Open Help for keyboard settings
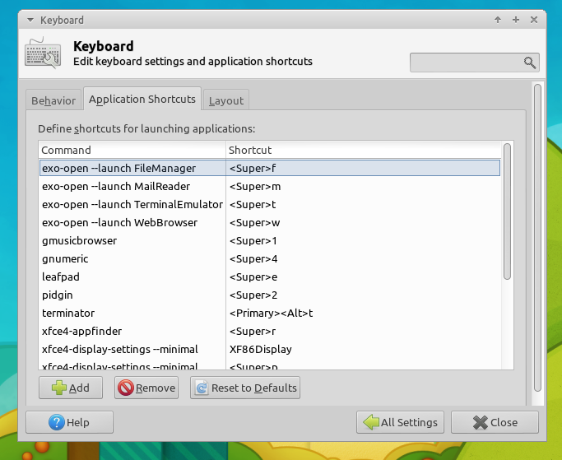Image resolution: width=562 pixels, height=460 pixels. point(70,422)
